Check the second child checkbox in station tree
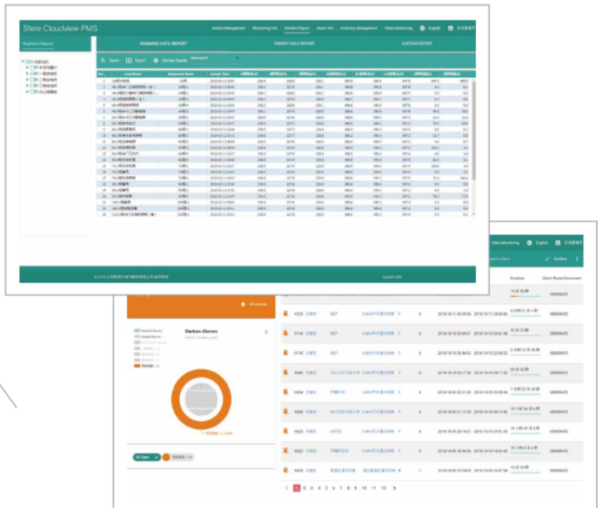The width and height of the screenshot is (601, 508). pos(33,74)
